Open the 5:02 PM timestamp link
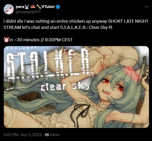 coord(11,135)
